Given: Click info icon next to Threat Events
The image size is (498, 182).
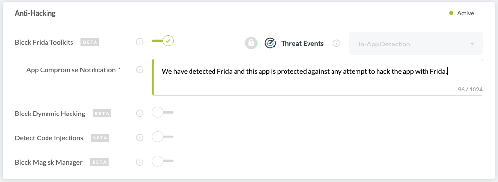Looking at the screenshot, I should coord(336,43).
